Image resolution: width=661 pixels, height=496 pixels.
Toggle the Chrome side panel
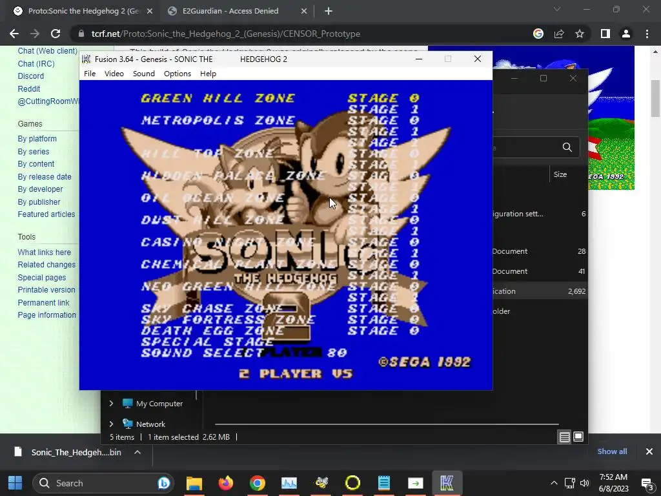coord(605,34)
